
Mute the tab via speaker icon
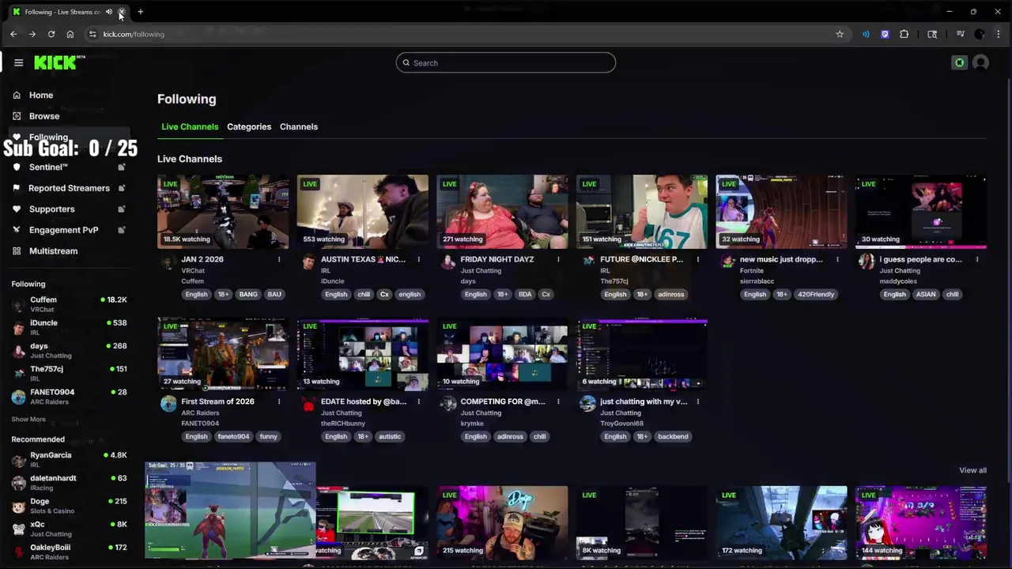coord(109,12)
